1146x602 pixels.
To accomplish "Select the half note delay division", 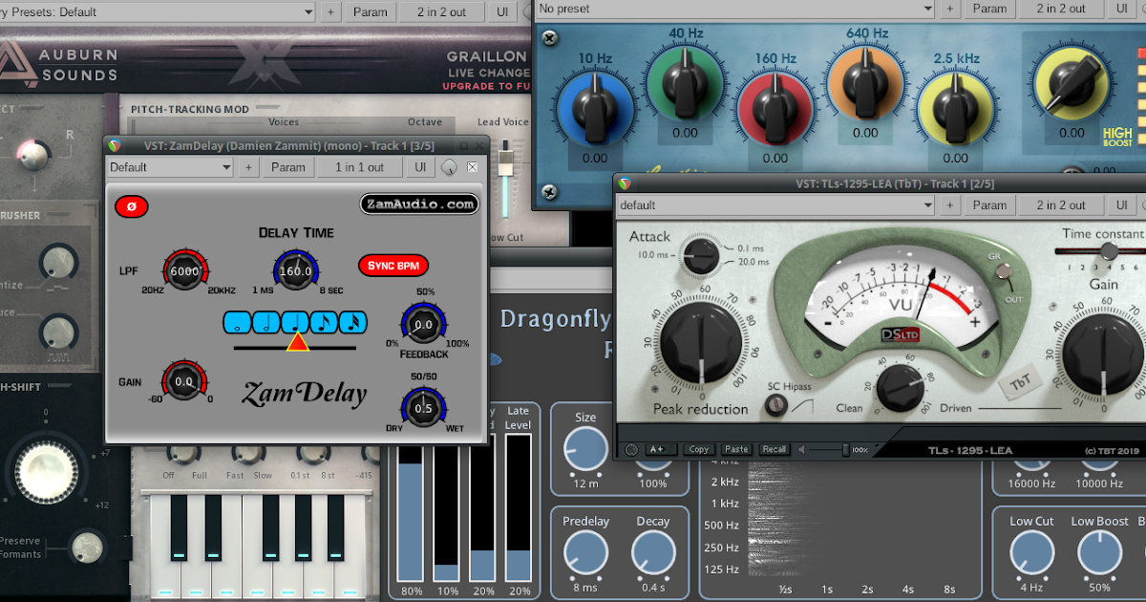I will point(266,323).
